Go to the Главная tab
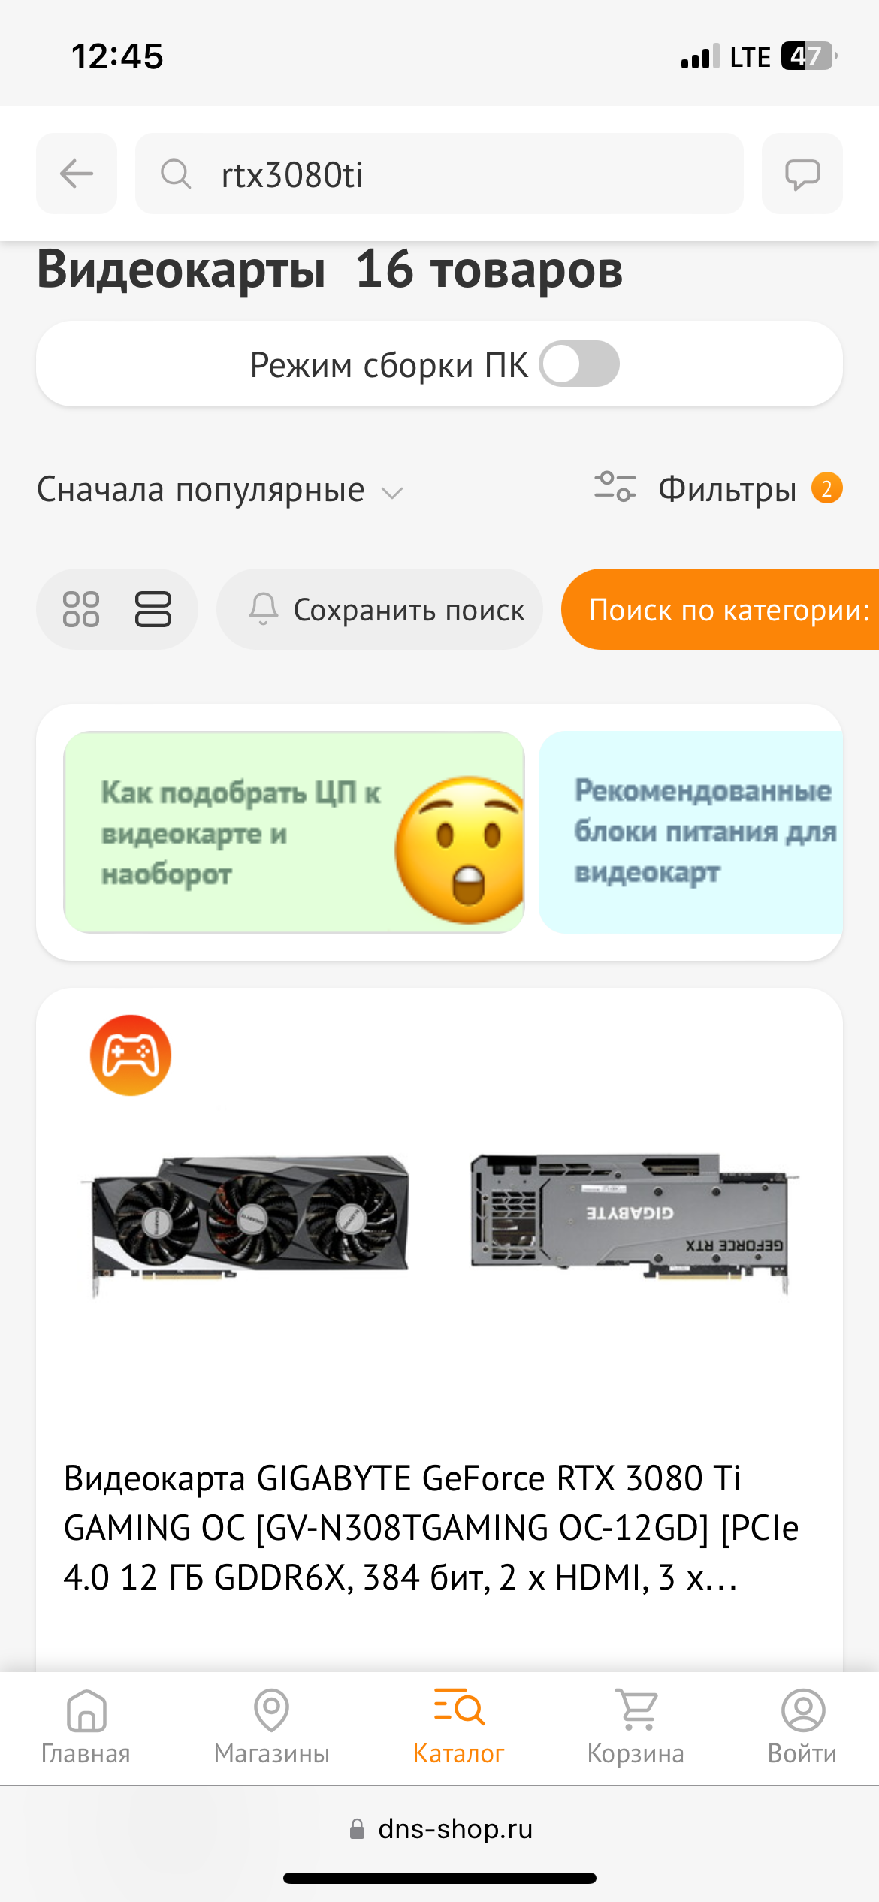Image resolution: width=879 pixels, height=1902 pixels. (86, 1727)
